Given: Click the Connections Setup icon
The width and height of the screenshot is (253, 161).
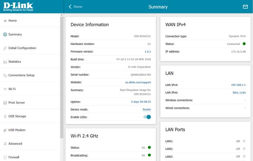Looking at the screenshot, I should (5, 75).
